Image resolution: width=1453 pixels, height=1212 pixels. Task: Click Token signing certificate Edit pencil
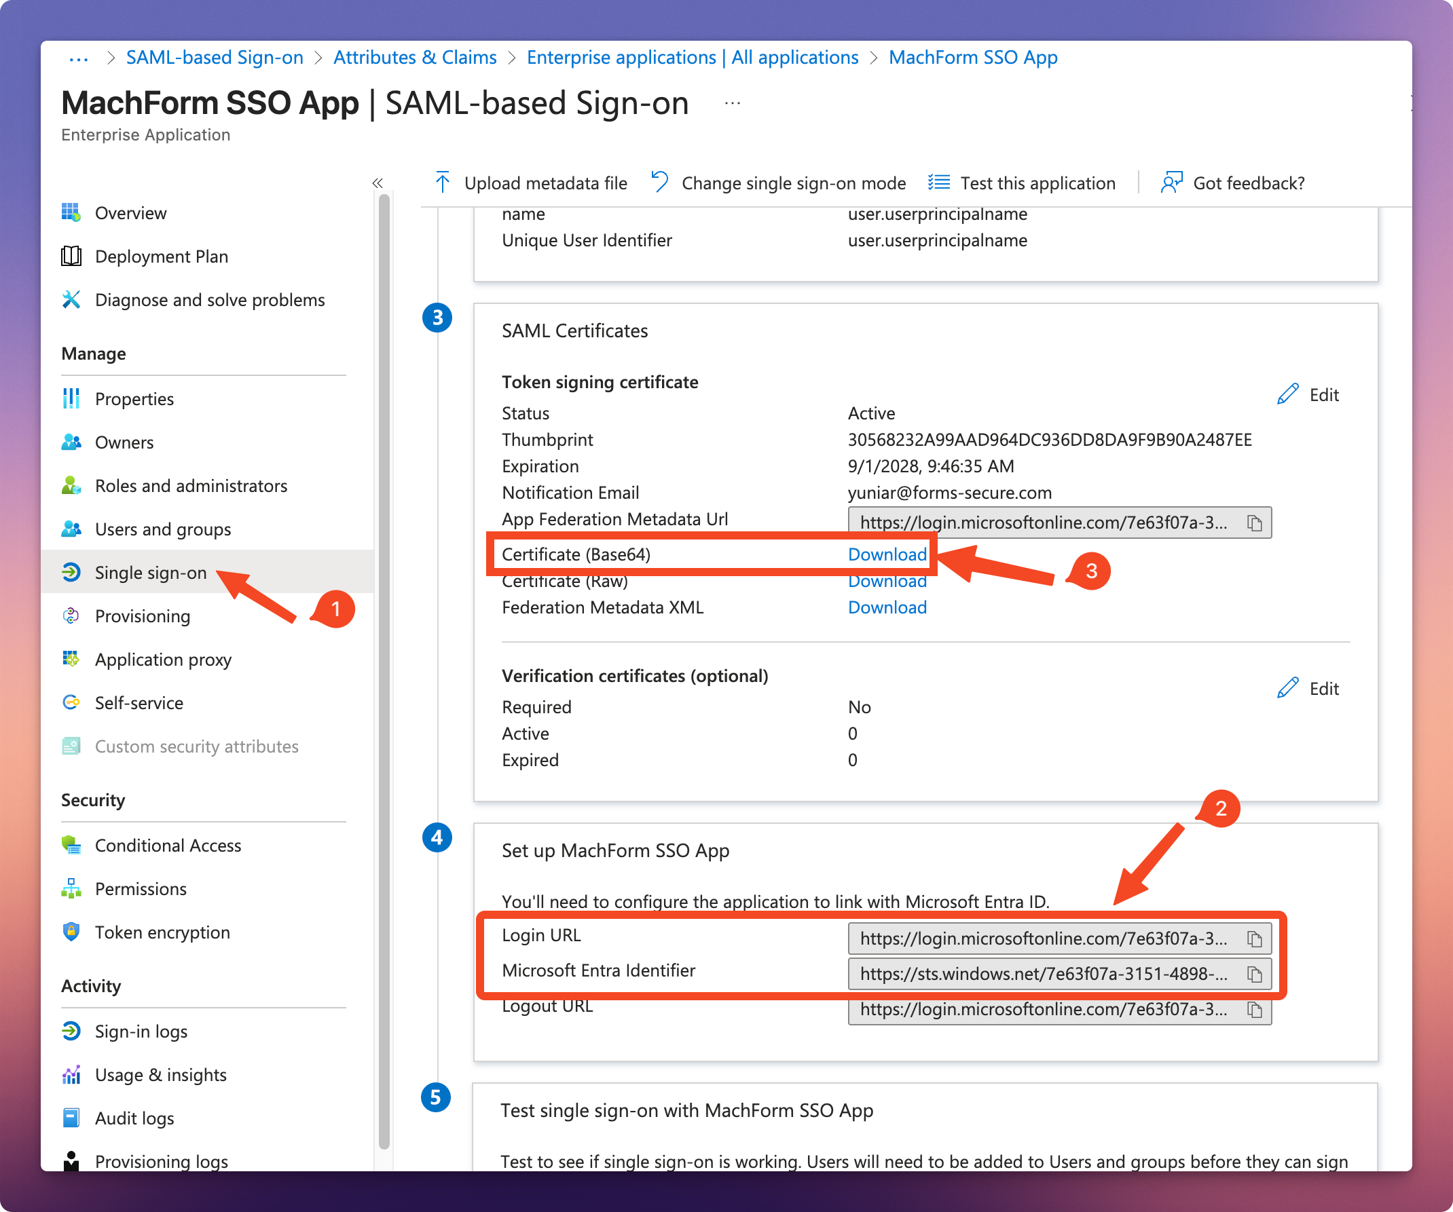(1287, 395)
